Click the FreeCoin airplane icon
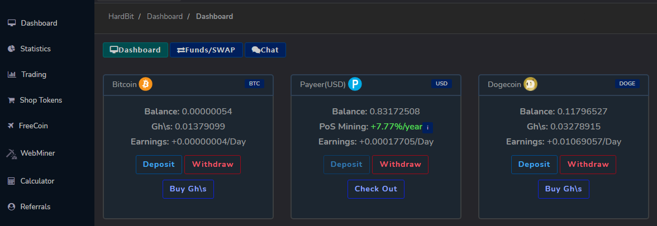657x226 pixels. pyautogui.click(x=11, y=126)
